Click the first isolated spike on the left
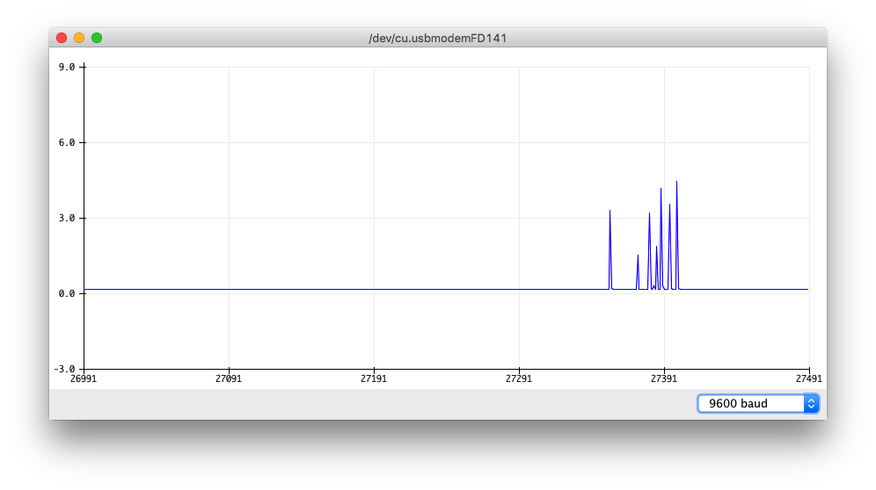This screenshot has height=490, width=876. [x=610, y=213]
